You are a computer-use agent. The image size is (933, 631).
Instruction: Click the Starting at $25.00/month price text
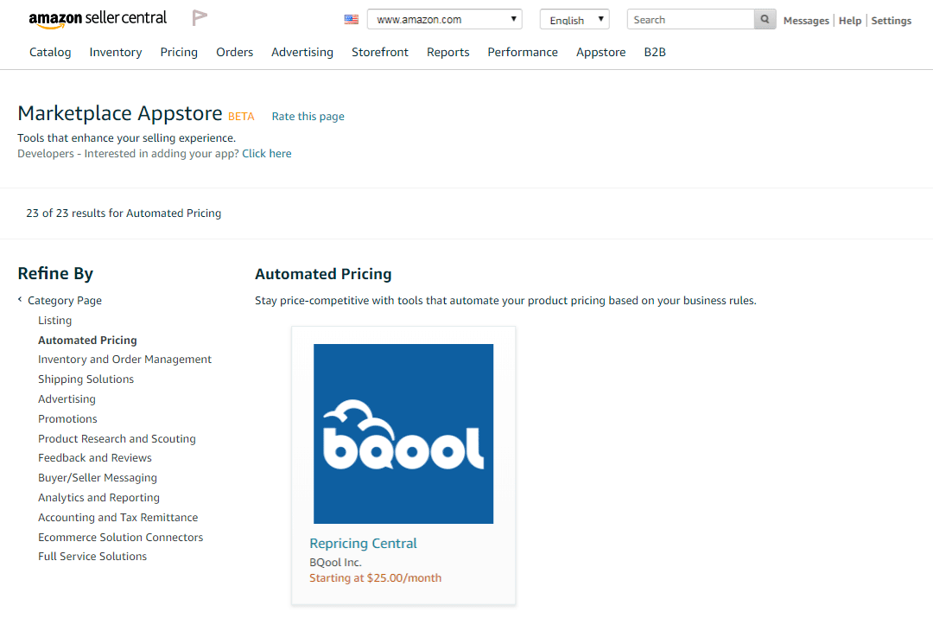pos(376,578)
